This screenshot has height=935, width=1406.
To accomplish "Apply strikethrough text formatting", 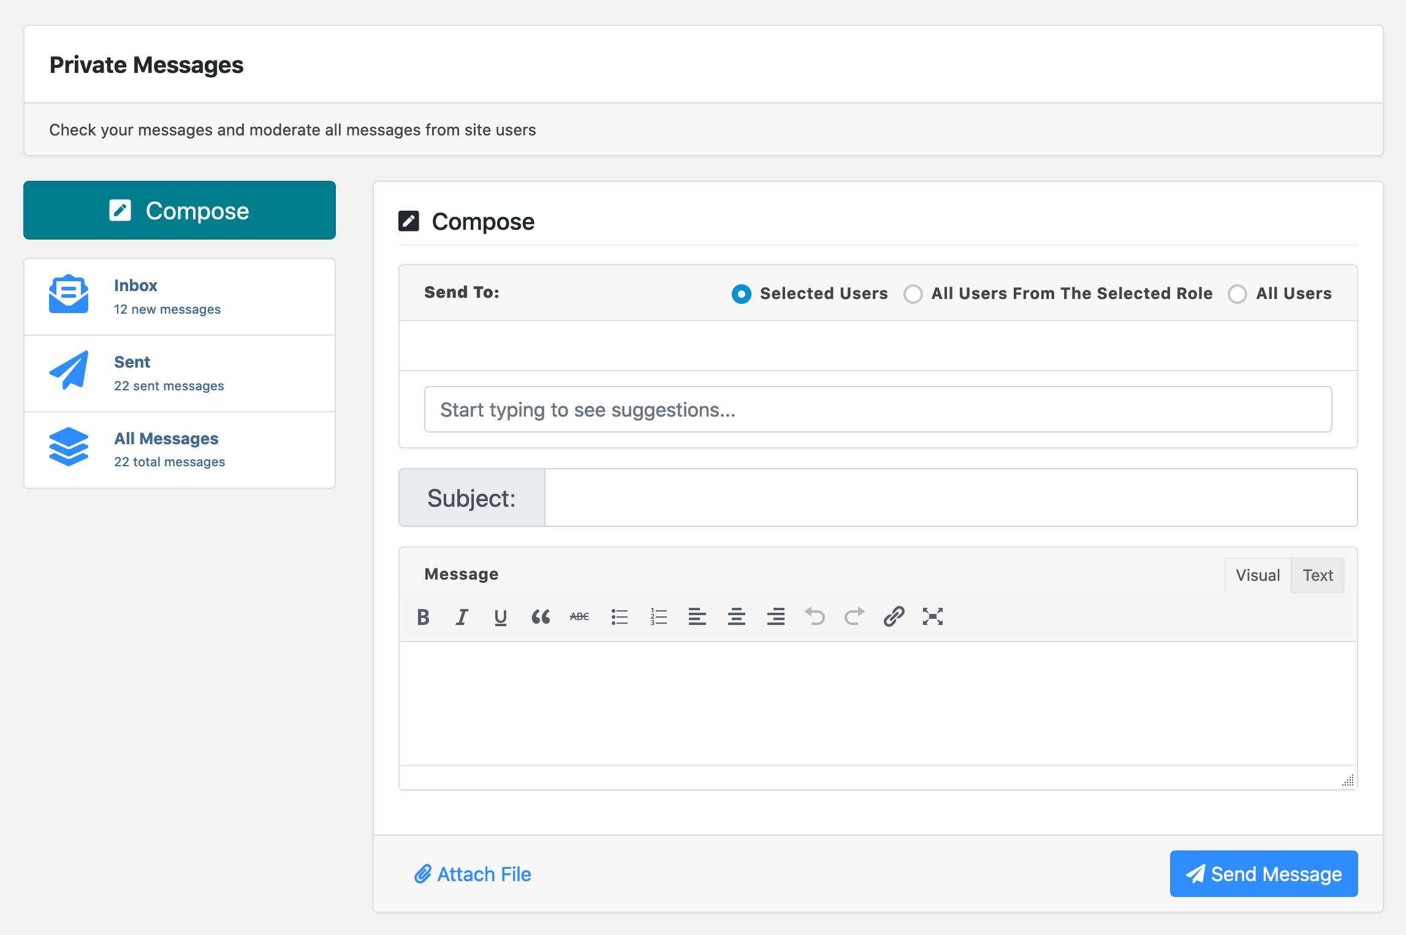I will (x=579, y=616).
